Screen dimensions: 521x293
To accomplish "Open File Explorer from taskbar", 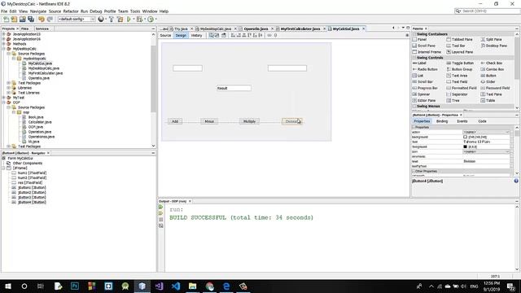I will 192,286.
